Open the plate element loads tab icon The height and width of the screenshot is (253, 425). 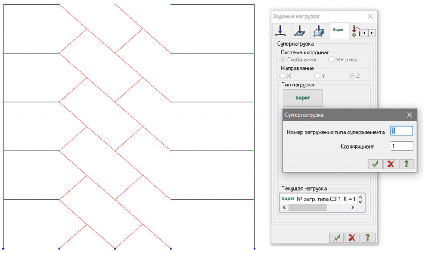(x=299, y=31)
